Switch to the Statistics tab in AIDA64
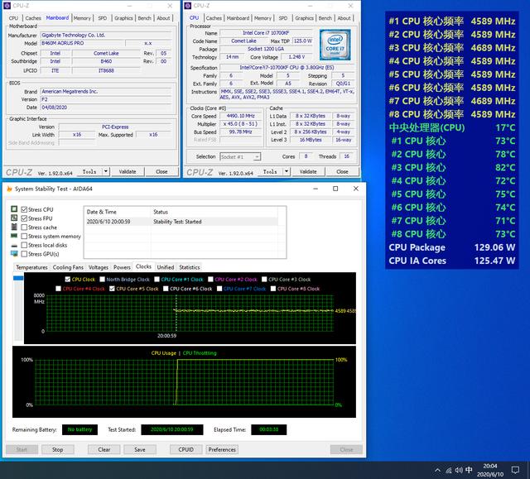 190,267
